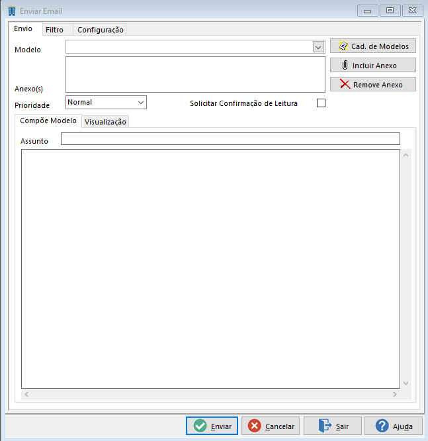Open the Modelo dropdown arrow
Viewport: 428px width, 441px height.
(318, 47)
